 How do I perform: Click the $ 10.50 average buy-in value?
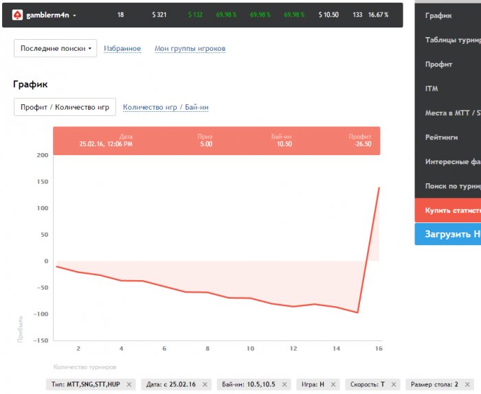(328, 14)
